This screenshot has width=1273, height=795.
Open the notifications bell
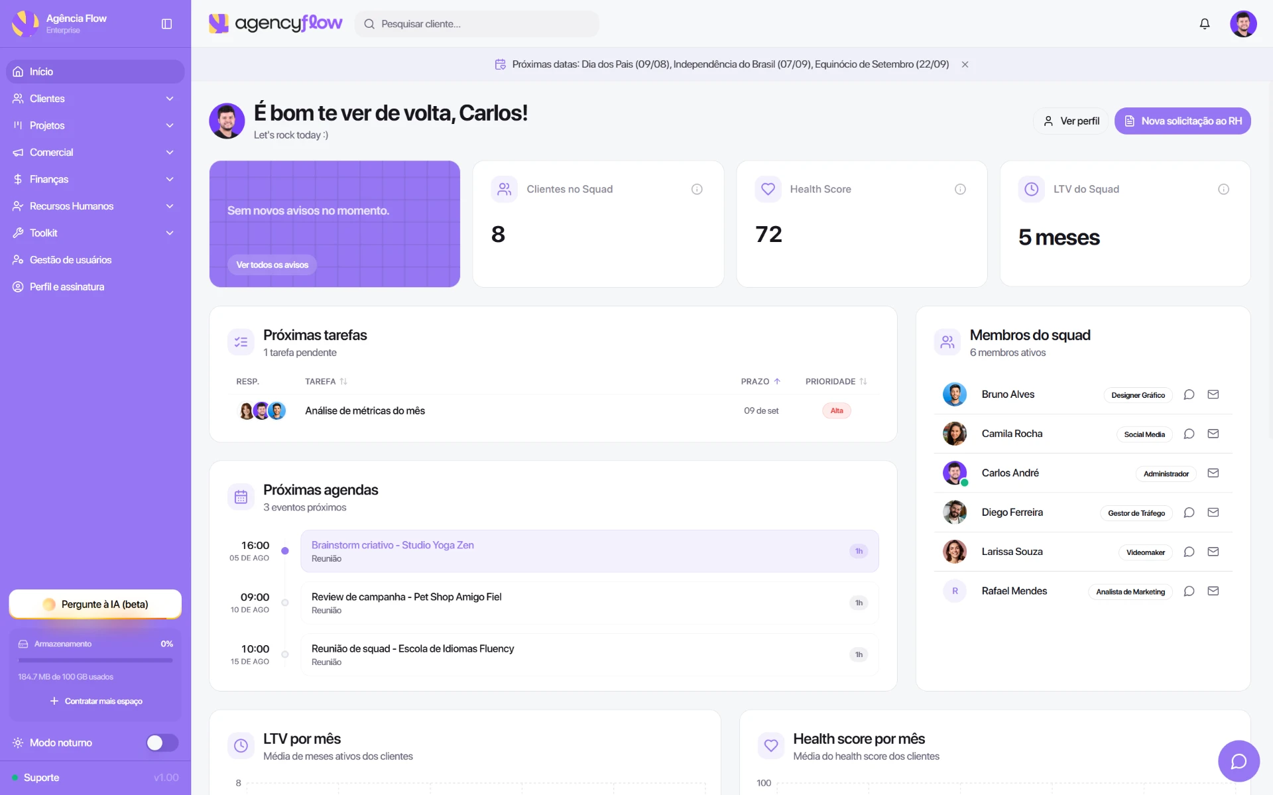click(1205, 24)
